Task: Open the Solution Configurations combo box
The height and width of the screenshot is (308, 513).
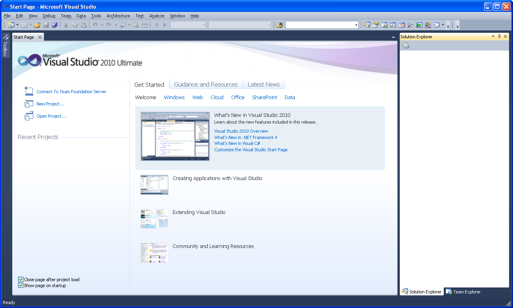Action: tap(188, 25)
